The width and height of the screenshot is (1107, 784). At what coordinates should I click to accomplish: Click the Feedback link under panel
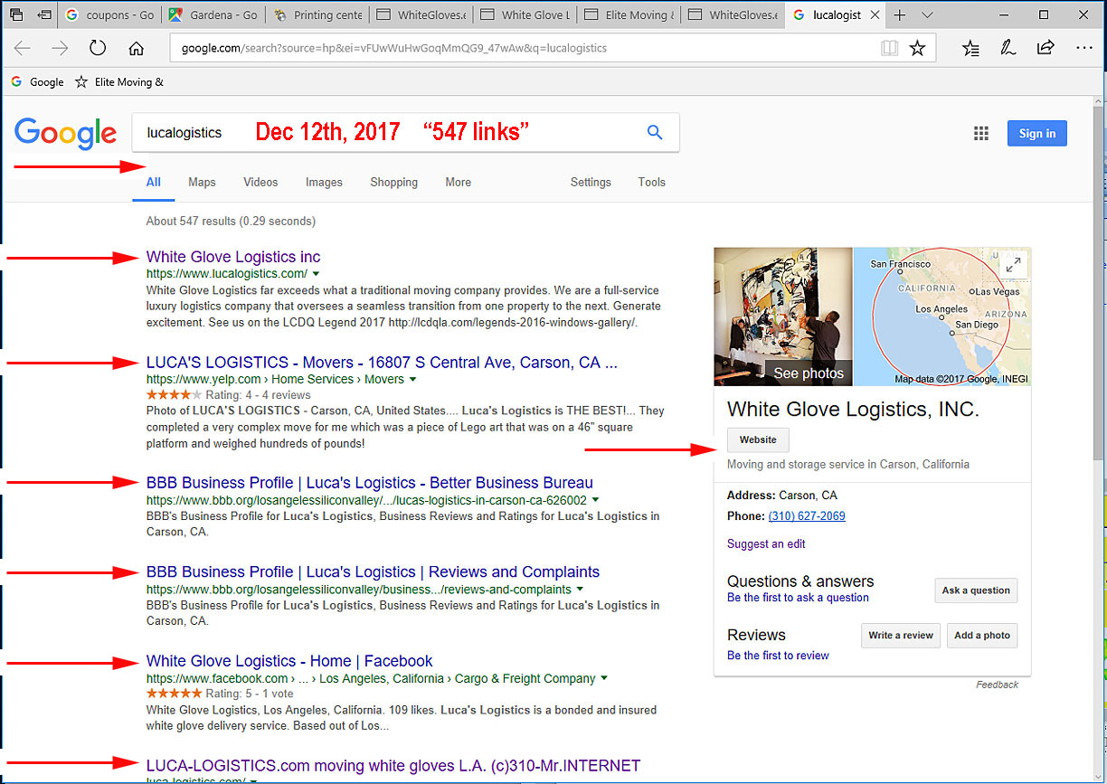tap(997, 685)
